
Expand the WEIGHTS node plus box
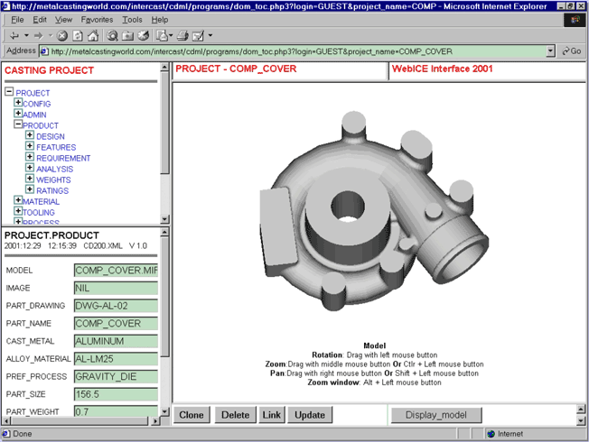click(x=30, y=180)
